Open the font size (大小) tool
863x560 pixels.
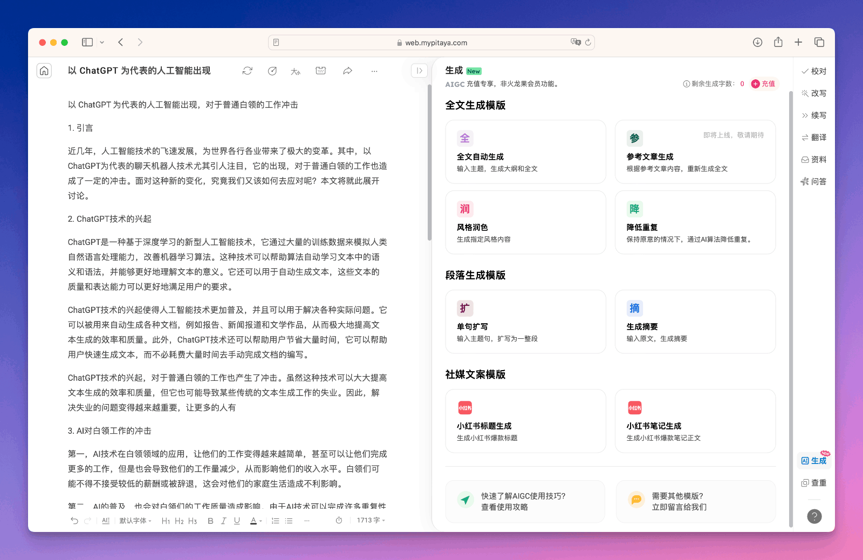point(295,71)
